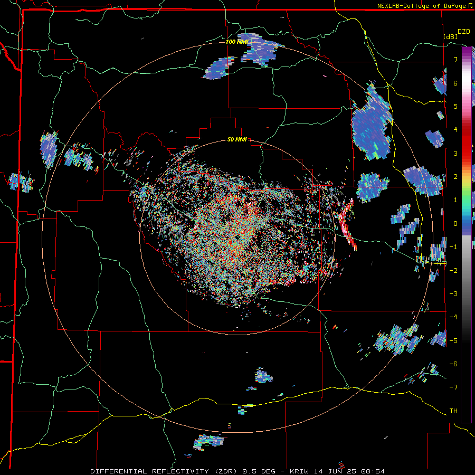This screenshot has width=475, height=475.
Task: Click the 0 value on color scale
Action: tap(455, 224)
